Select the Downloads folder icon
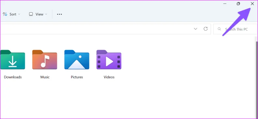The image size is (258, 119). (x=13, y=60)
